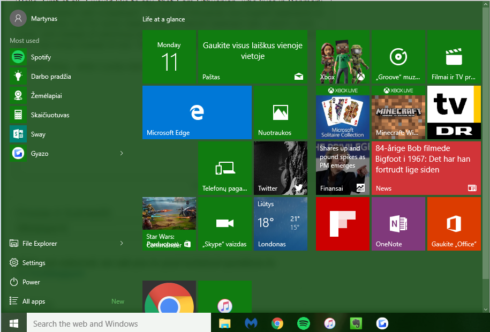This screenshot has height=332, width=490.
Task: Open Skaičiuotuvas calculator
Action: [x=67, y=115]
